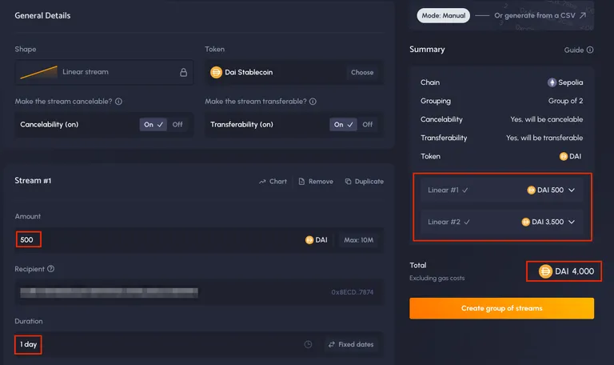Click the clock icon in Duration field
The width and height of the screenshot is (614, 365).
point(308,344)
